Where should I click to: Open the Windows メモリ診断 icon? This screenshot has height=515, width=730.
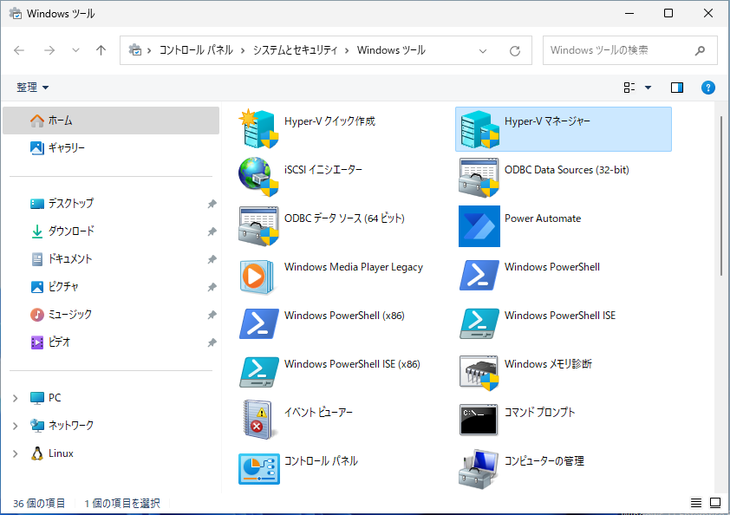[x=479, y=372]
